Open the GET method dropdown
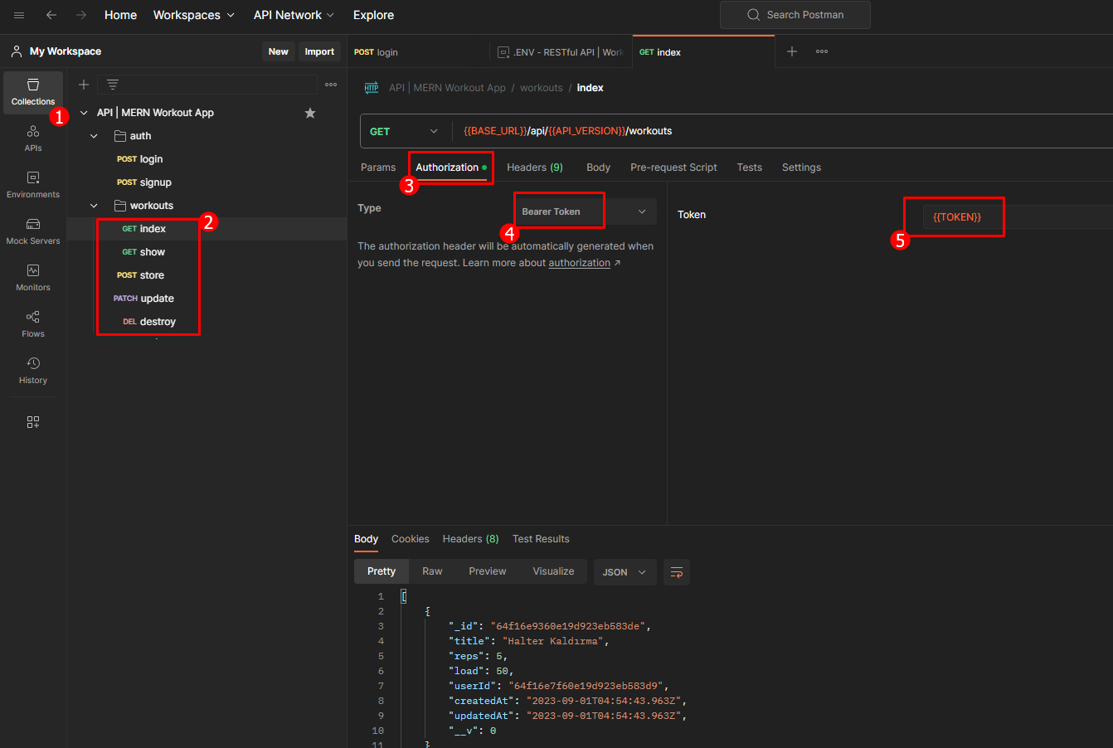The height and width of the screenshot is (748, 1113). [x=404, y=131]
